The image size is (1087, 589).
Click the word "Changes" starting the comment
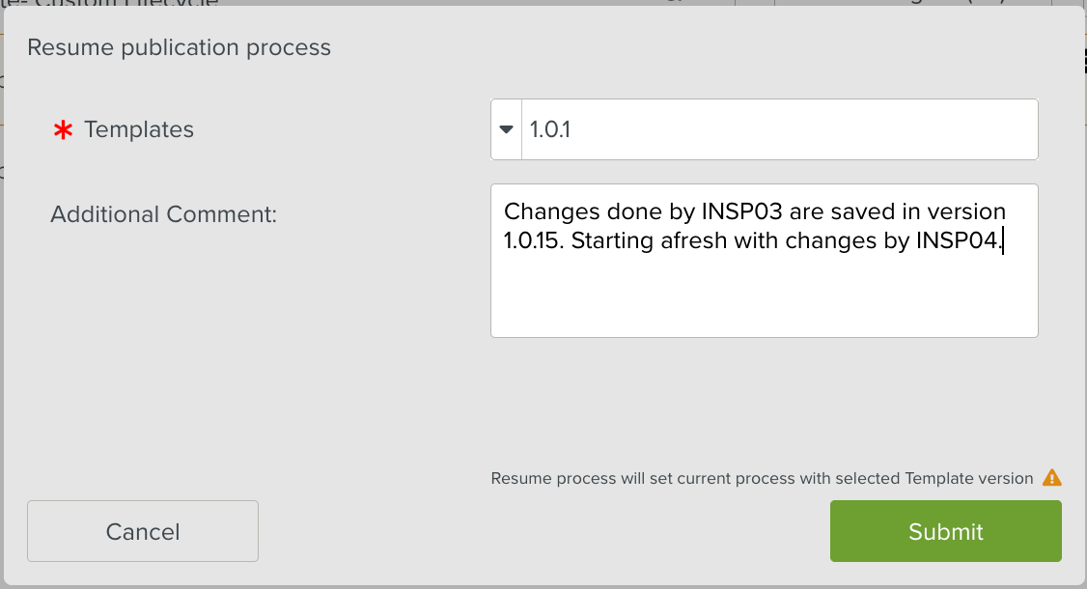click(x=548, y=211)
